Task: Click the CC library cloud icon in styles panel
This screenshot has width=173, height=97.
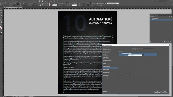Action: [x=151, y=41]
